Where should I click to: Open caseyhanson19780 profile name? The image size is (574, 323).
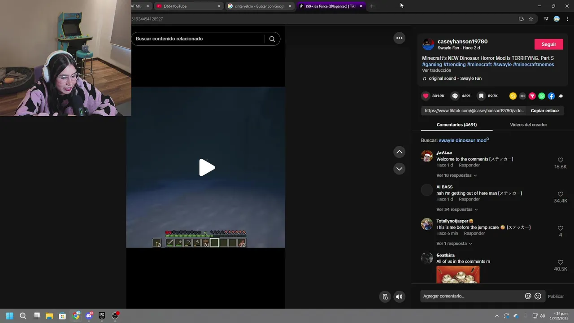tap(462, 41)
